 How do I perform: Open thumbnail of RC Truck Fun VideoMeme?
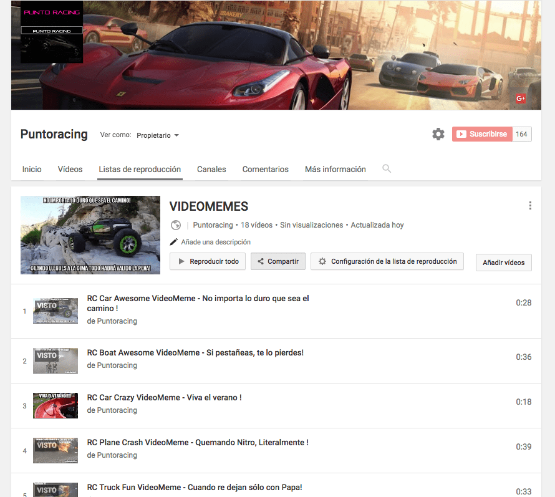55,490
